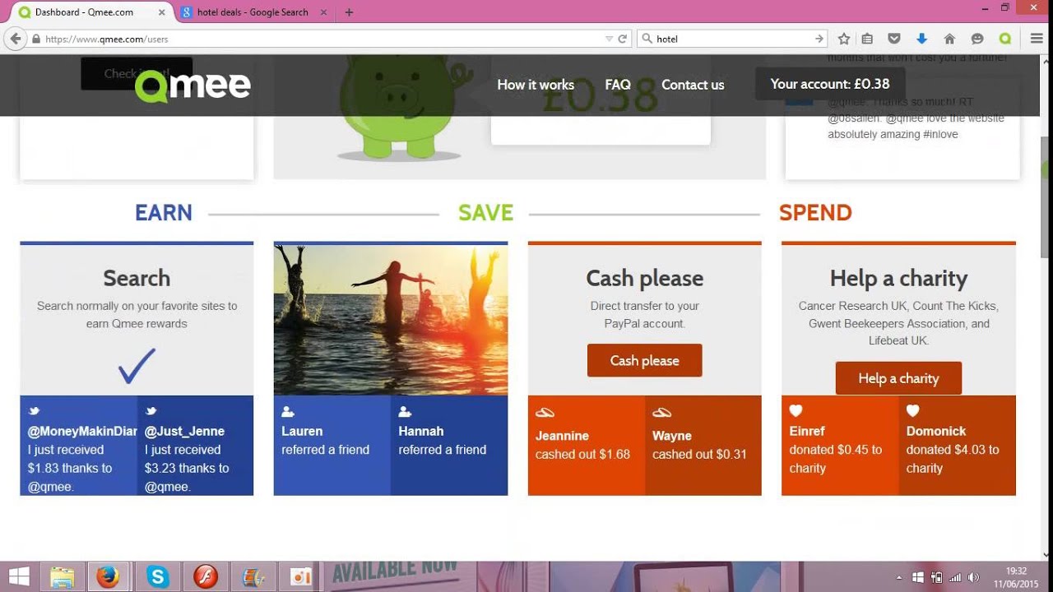
Task: Click the person icon above Lauren
Action: [287, 411]
